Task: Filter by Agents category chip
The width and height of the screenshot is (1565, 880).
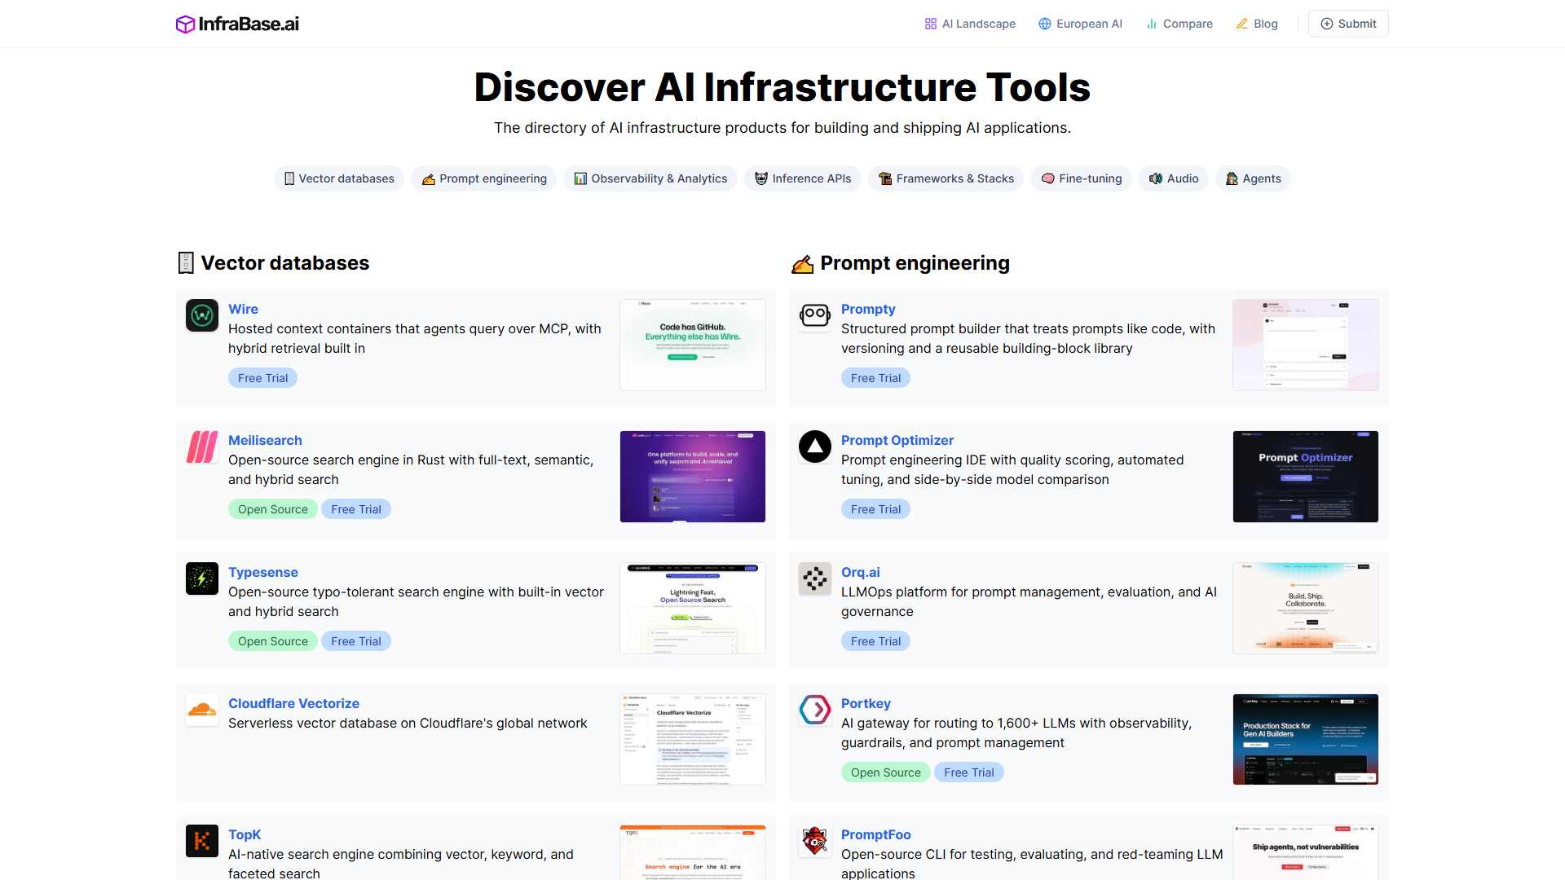Action: click(x=1253, y=178)
